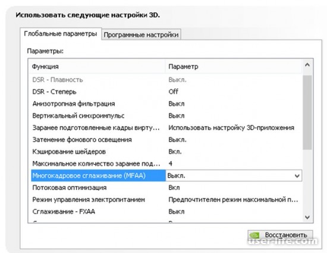Select Потоковая оптимизация row
The height and width of the screenshot is (253, 327).
click(166, 188)
